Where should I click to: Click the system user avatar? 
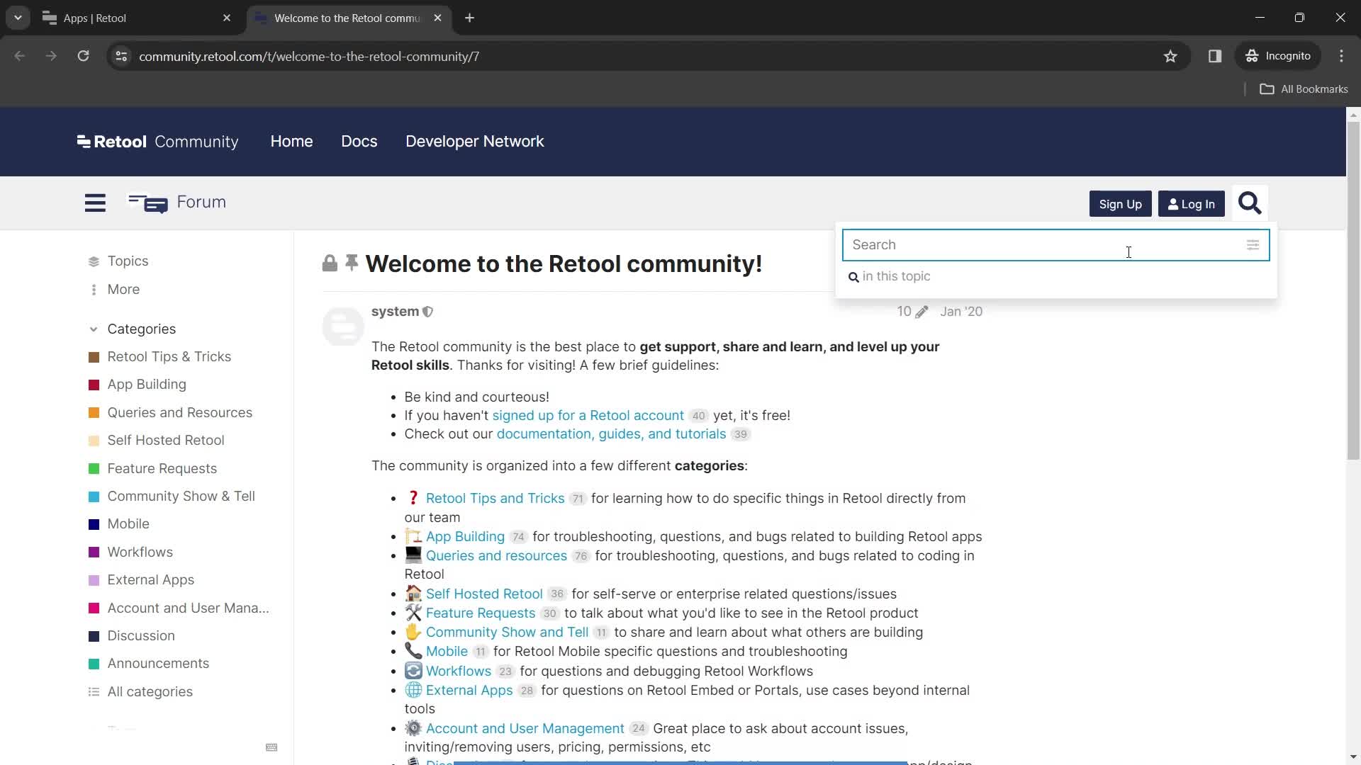(x=342, y=327)
